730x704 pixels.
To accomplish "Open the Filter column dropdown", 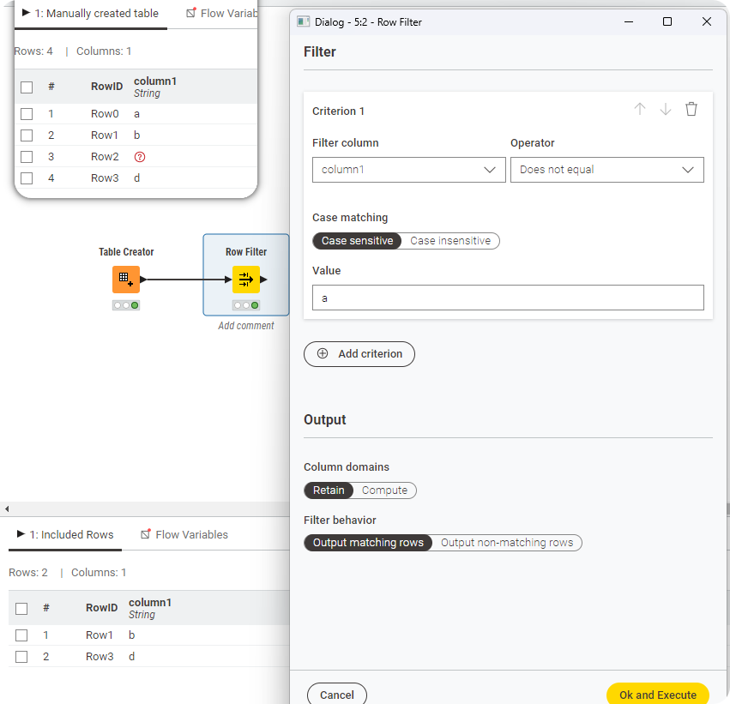I will click(x=408, y=170).
